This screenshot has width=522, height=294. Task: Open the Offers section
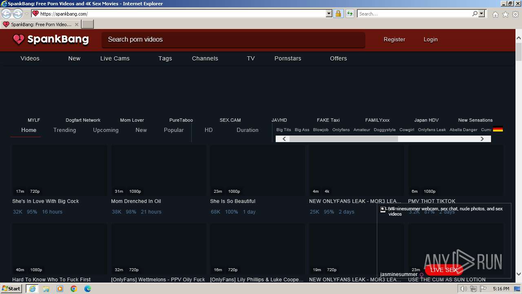tap(338, 58)
